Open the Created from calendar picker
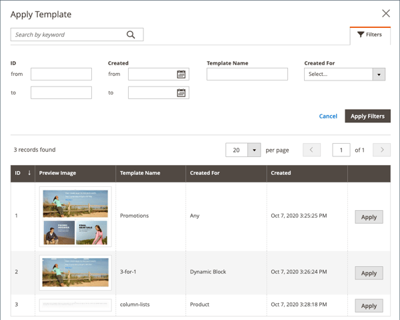Viewport: 400px width, 320px height. click(x=181, y=75)
